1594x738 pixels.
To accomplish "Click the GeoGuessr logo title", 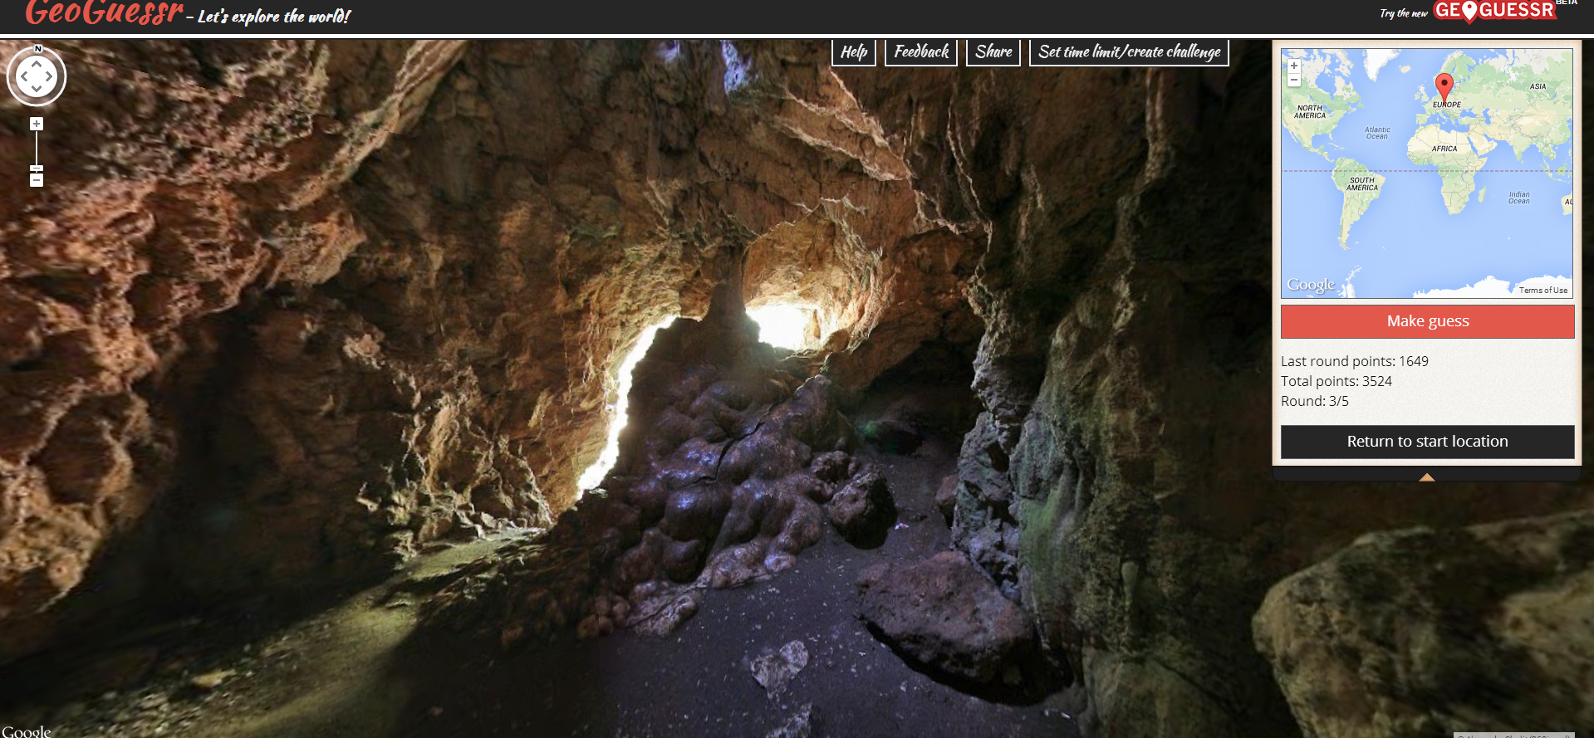I will [x=104, y=12].
